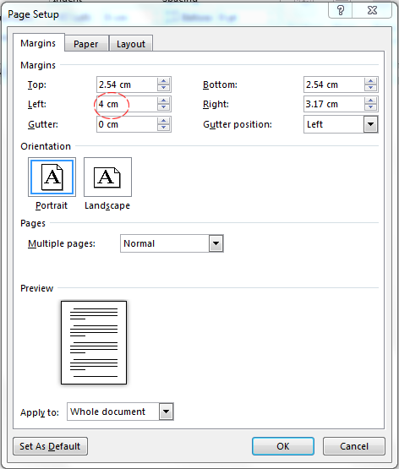This screenshot has width=399, height=469.
Task: Expand the Multiple pages dropdown
Action: click(216, 243)
